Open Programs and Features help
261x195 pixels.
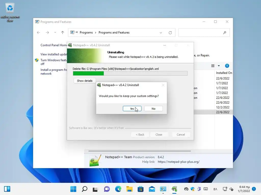[227, 66]
